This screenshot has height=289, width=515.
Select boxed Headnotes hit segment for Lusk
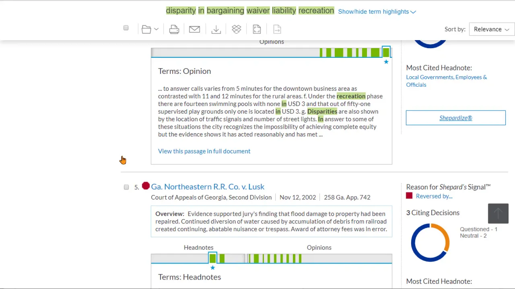(212, 258)
